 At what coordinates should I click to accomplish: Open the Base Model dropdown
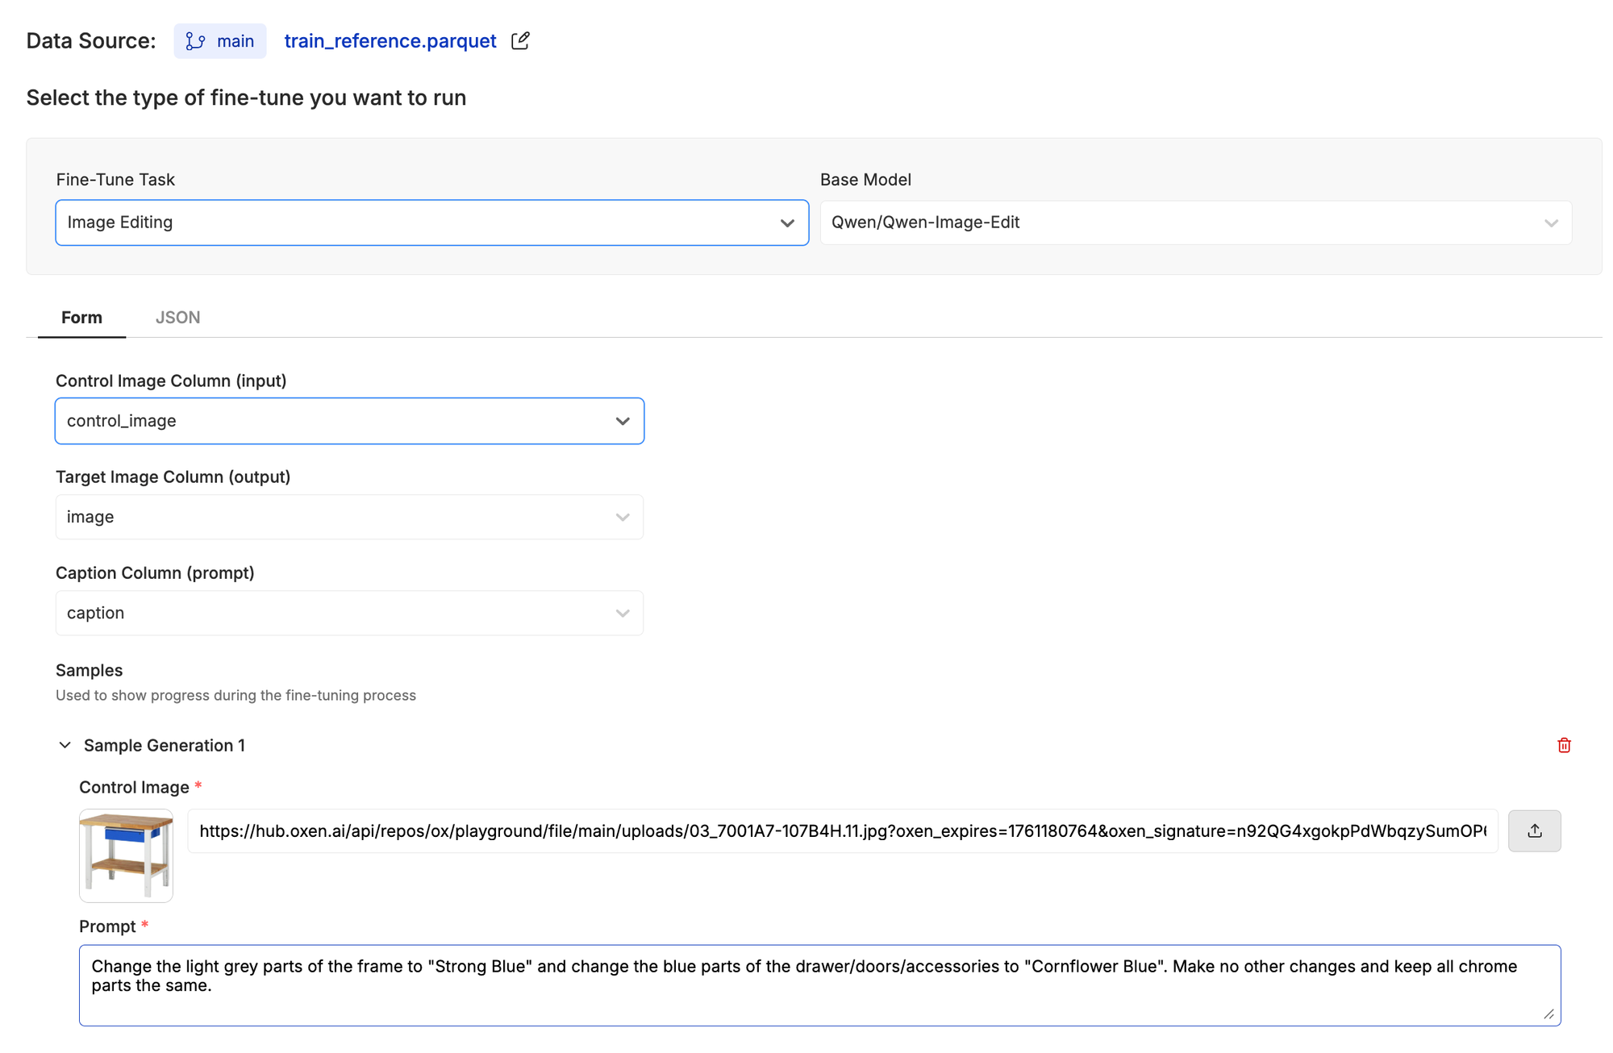(1195, 223)
